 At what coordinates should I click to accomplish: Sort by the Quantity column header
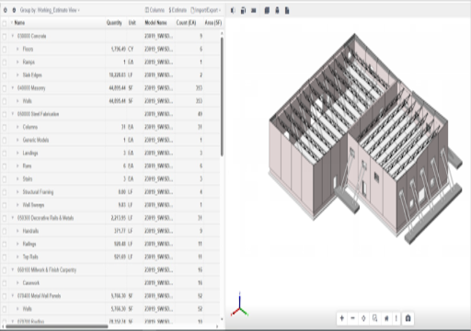tap(114, 23)
